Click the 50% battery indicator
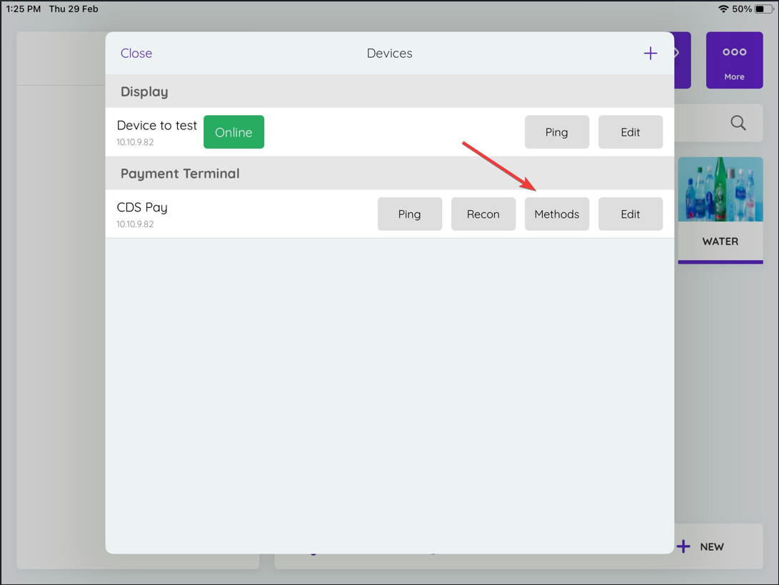 [x=750, y=9]
